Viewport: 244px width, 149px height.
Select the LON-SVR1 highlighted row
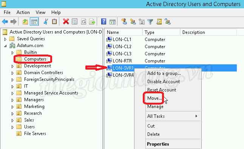tap(171, 68)
